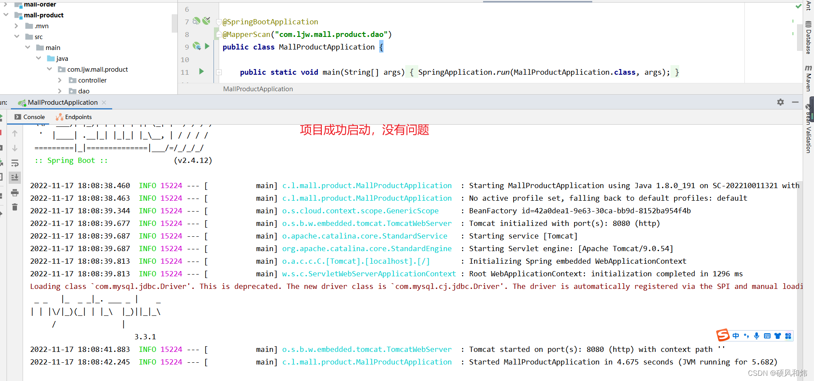Image resolution: width=814 pixels, height=381 pixels.
Task: Open Sogou skin shirt icon
Action: 777,336
